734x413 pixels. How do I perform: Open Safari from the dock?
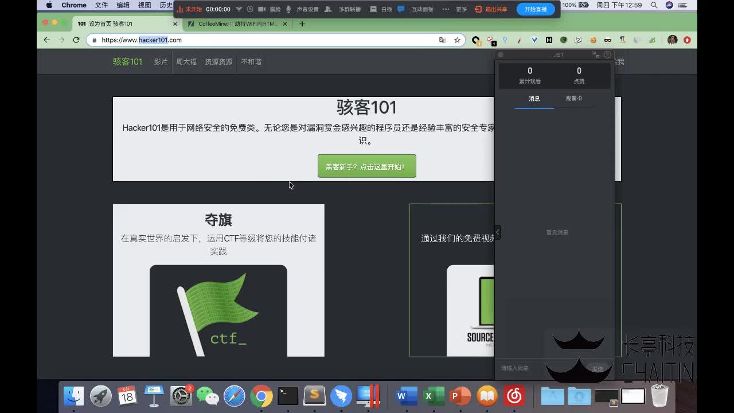coord(234,396)
